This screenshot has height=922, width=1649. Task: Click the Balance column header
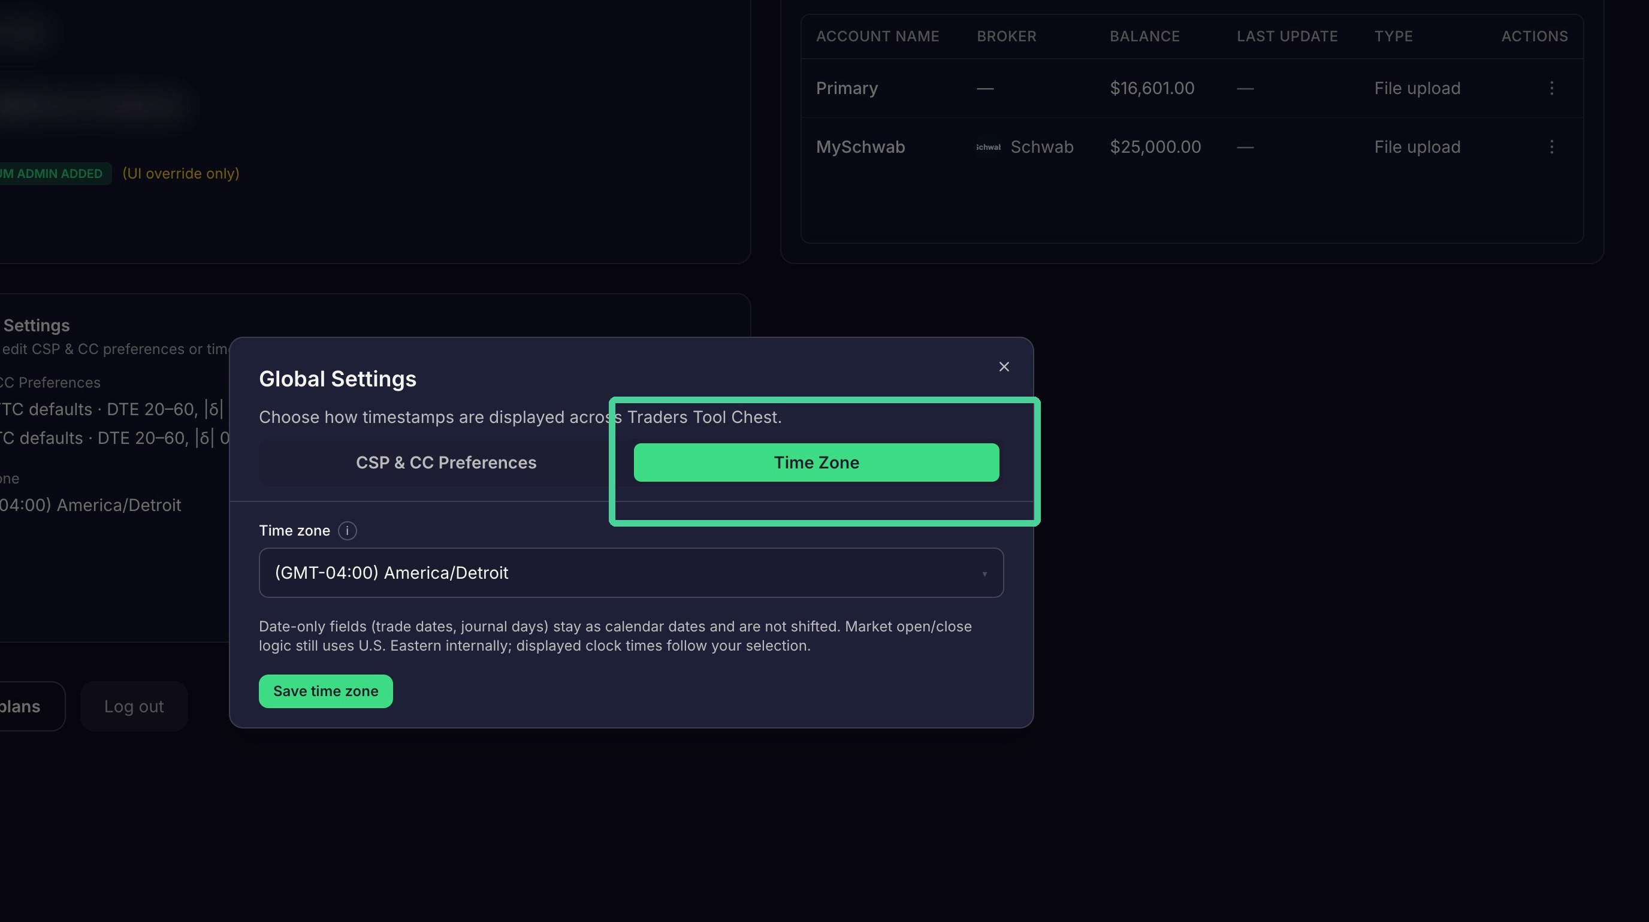(x=1144, y=37)
